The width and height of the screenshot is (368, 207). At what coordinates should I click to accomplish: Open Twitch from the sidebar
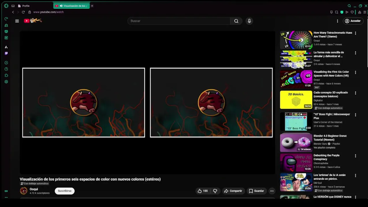[6, 53]
